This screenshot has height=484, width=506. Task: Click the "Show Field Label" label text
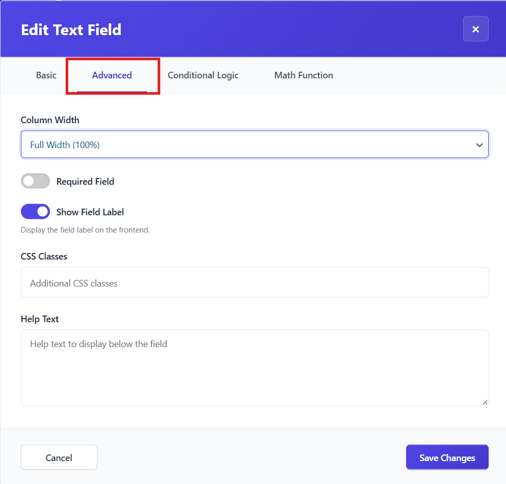[90, 212]
